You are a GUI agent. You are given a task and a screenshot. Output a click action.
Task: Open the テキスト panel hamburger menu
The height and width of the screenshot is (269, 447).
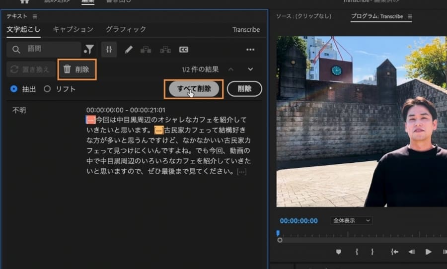click(x=35, y=16)
